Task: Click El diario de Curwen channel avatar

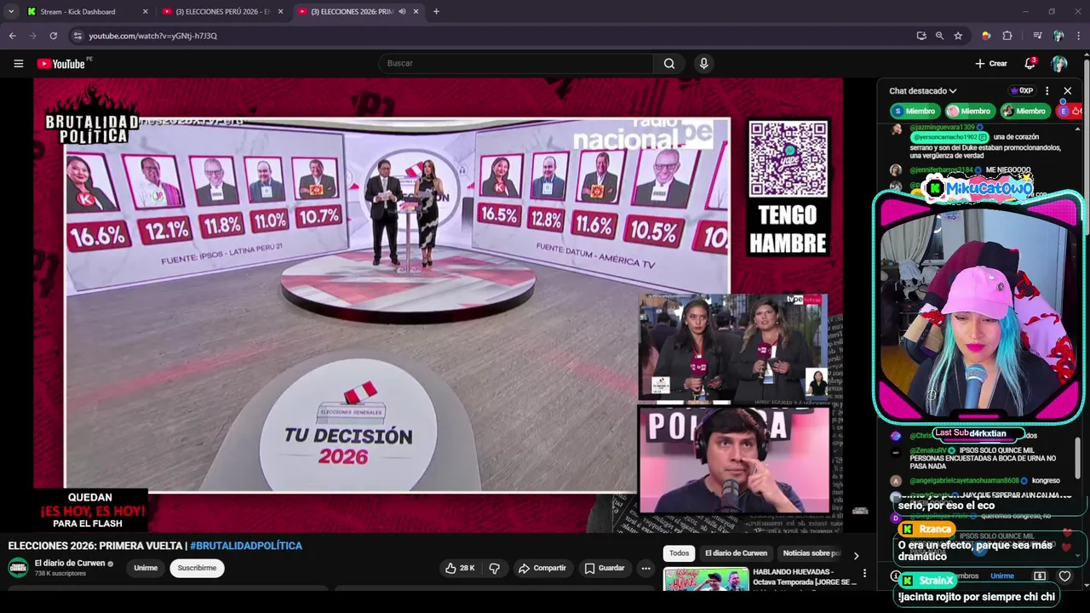Action: [18, 568]
